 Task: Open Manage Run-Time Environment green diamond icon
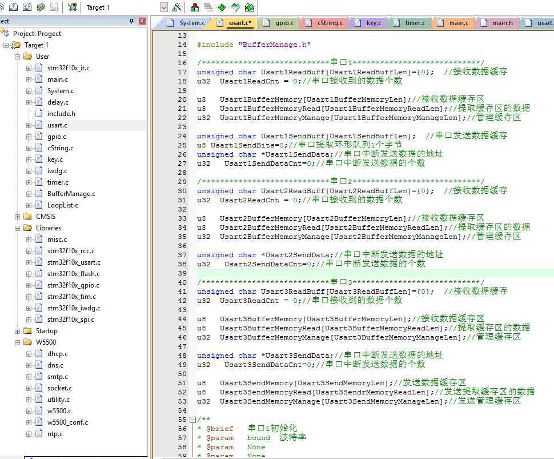pos(222,7)
